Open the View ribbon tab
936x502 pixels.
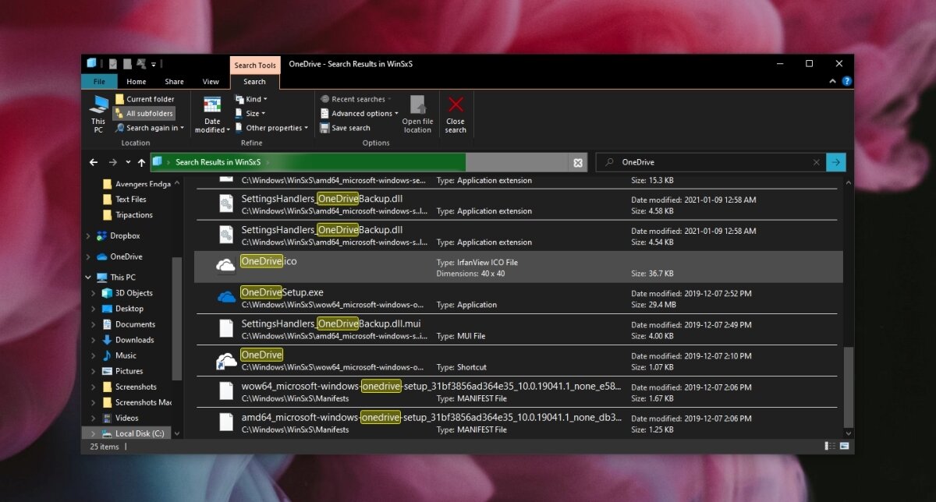click(x=211, y=81)
